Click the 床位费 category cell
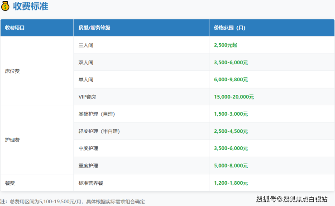Screen dimensions: 335x206 12,71
